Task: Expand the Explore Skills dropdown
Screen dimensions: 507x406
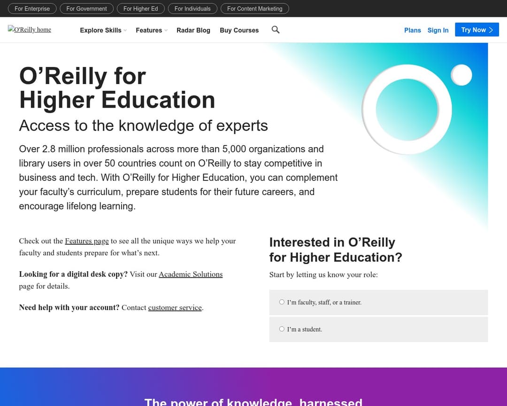Action: coord(103,30)
